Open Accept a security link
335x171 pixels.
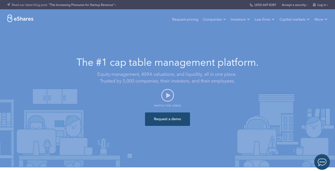point(294,5)
